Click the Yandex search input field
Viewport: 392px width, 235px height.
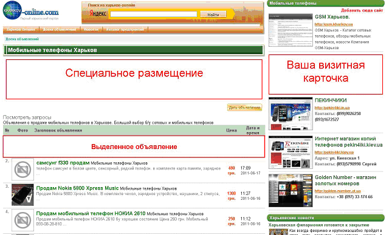tap(154, 14)
